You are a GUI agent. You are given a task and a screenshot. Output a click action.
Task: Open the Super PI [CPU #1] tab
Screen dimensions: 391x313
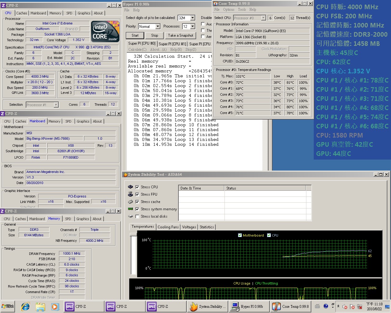coord(172,44)
